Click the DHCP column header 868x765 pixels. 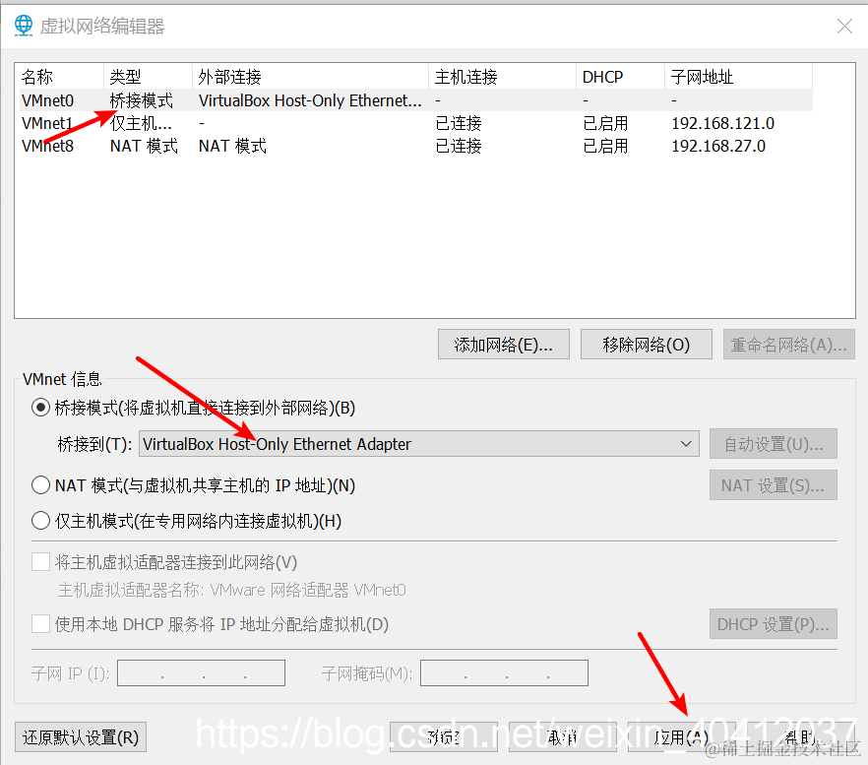620,77
